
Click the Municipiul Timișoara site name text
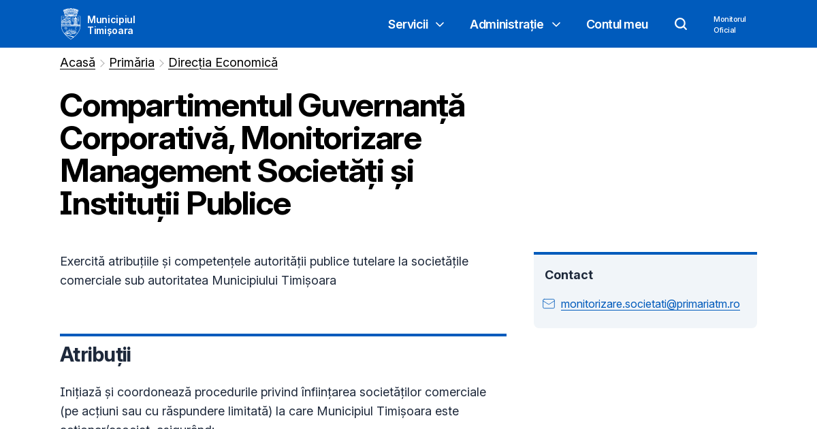tap(110, 24)
